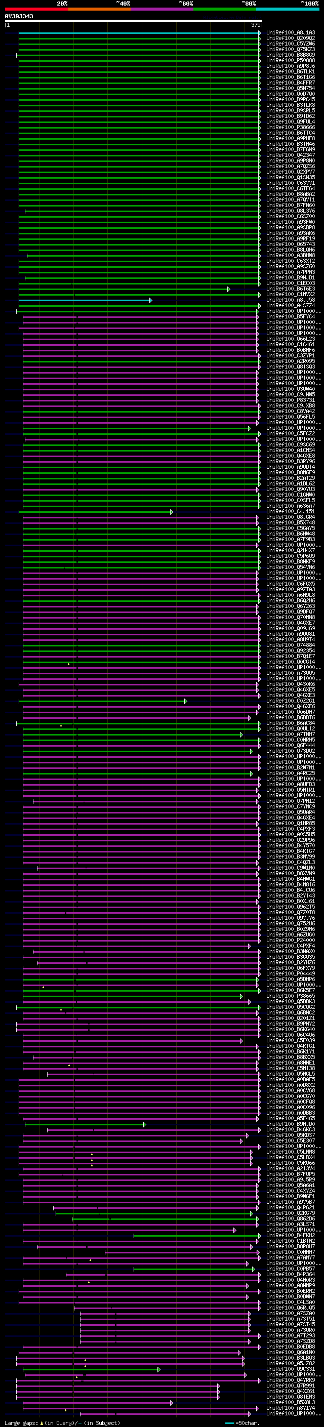Click the short cyan alignment bar of UniRef100_A8JJ58
The width and height of the screenshot is (324, 1427).
point(85,300)
